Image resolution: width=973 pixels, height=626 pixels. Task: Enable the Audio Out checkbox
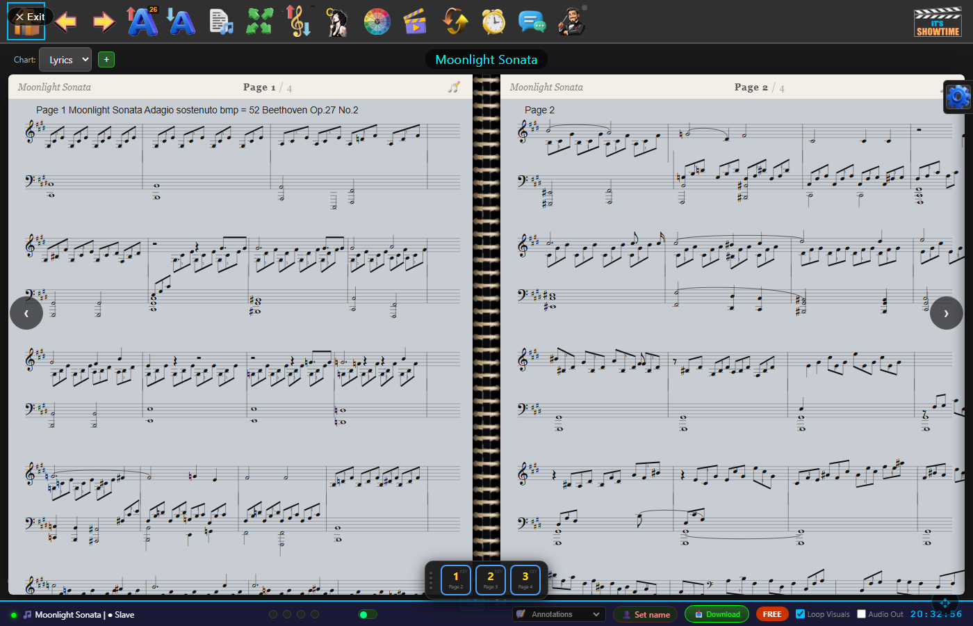pyautogui.click(x=862, y=614)
